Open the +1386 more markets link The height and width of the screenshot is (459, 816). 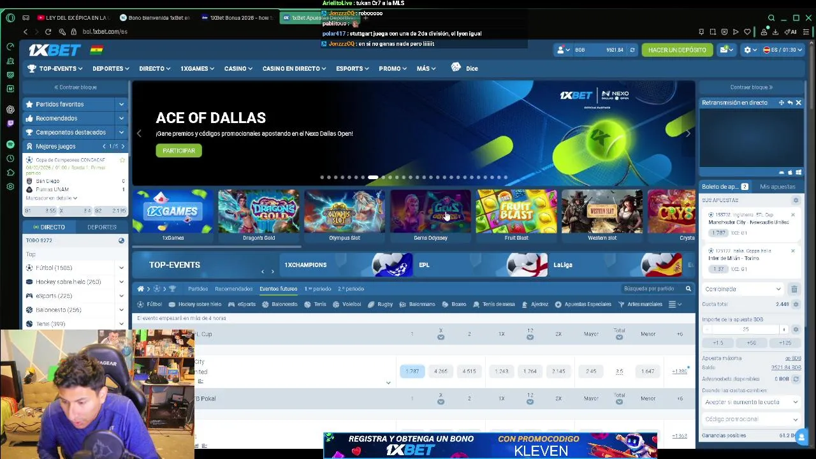click(x=680, y=371)
